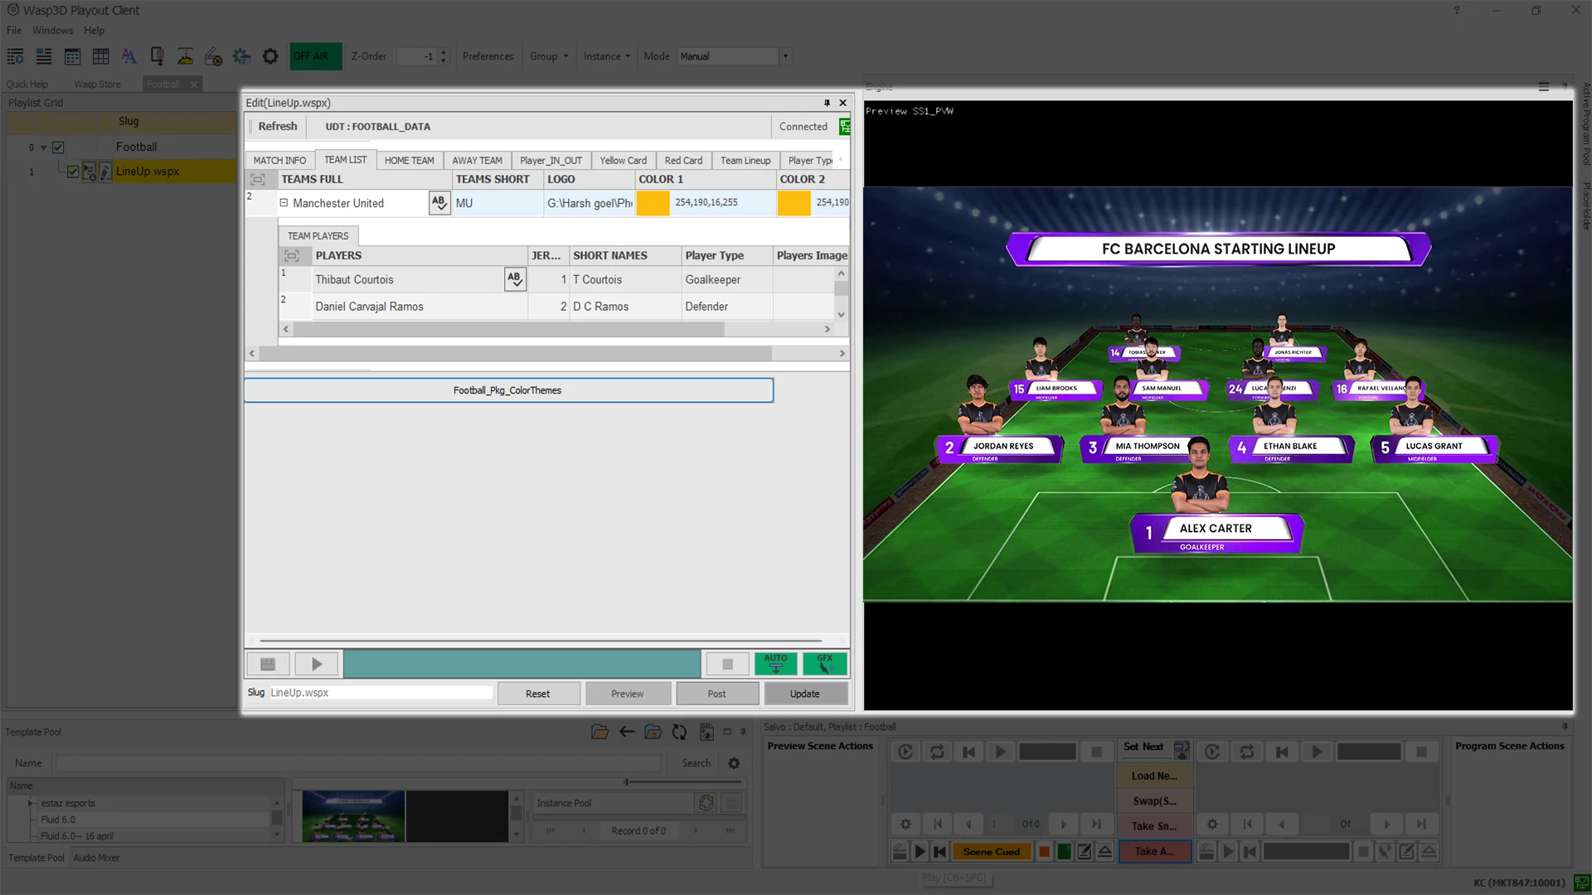The image size is (1592, 895).
Task: Open the Instance dropdown
Action: tap(606, 56)
